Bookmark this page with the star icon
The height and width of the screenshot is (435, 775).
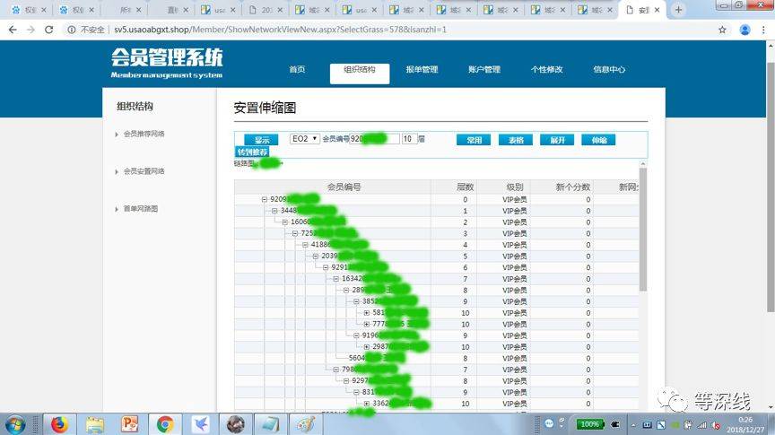click(x=723, y=30)
